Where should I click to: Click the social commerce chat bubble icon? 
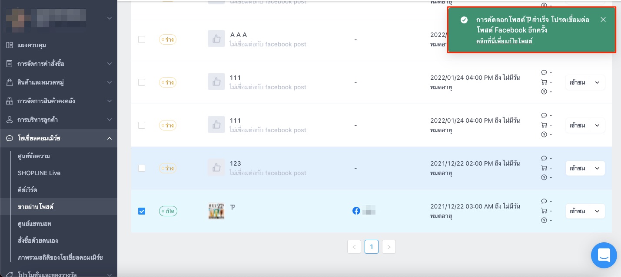click(9, 138)
